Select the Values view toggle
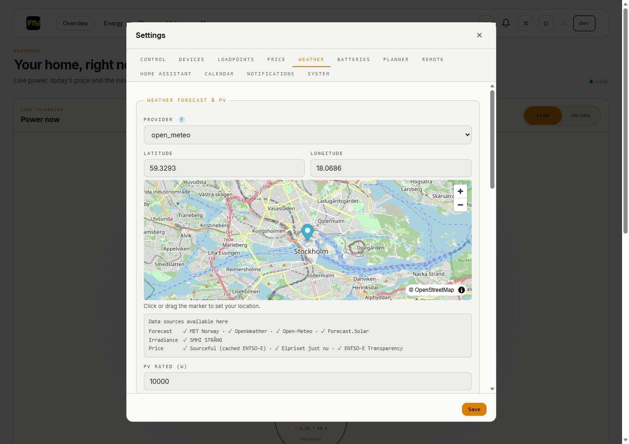 click(581, 116)
